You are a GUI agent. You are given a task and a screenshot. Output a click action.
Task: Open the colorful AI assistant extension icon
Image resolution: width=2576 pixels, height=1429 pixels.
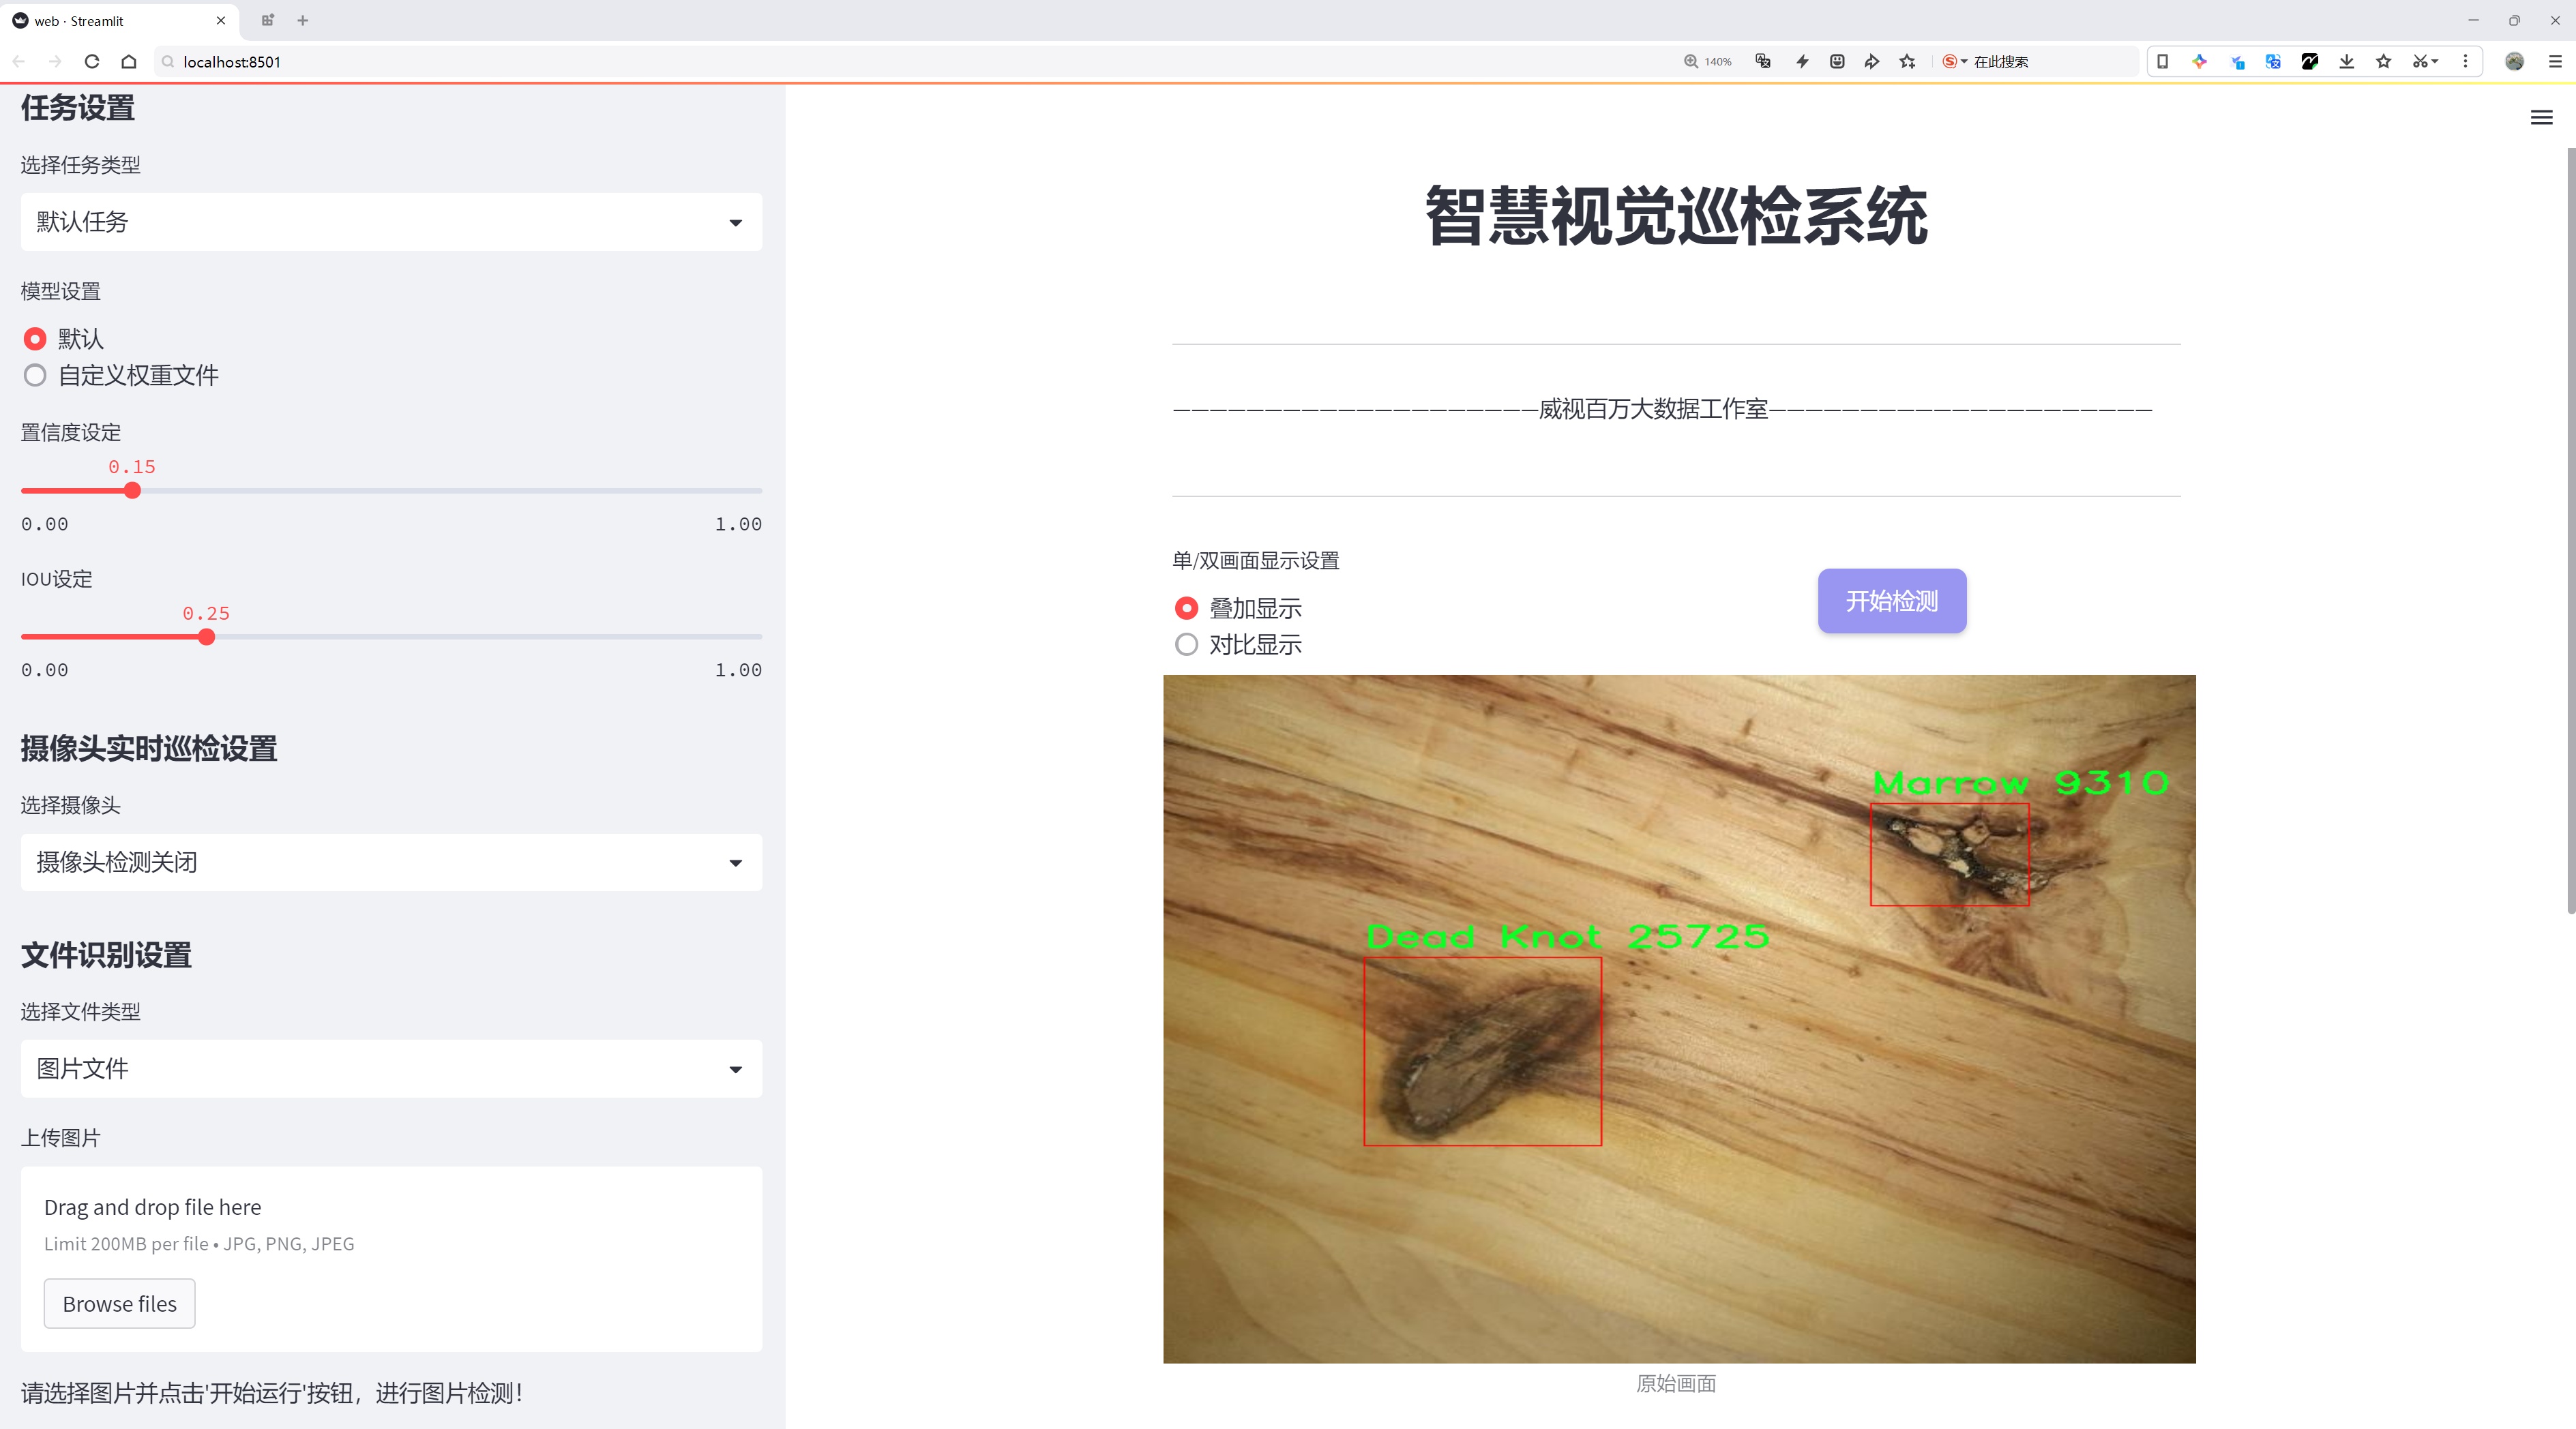(2199, 62)
